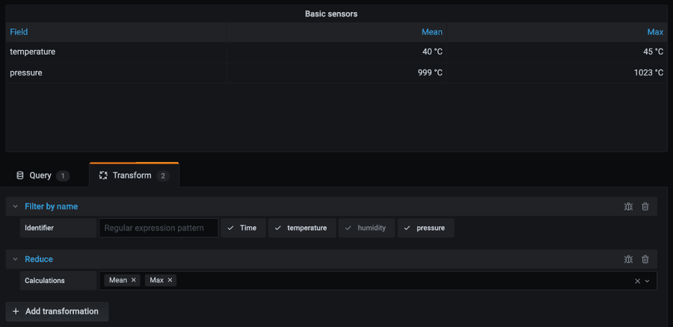Screen dimensions: 673x327
Task: Click the 45 °C max value
Action: [x=654, y=52]
